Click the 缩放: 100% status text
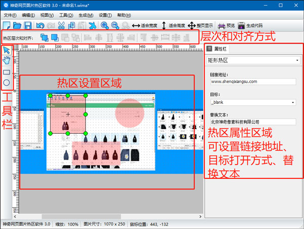This screenshot has height=229, width=304. [x=67, y=224]
